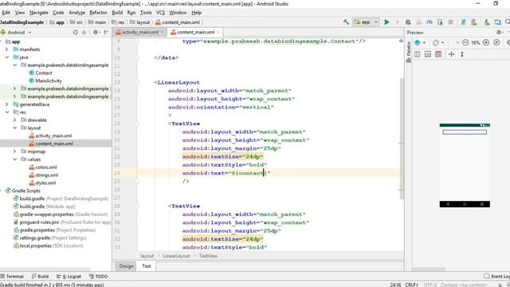Screen dimensions: 510x287
Task: Open the Android project view dropdown
Action: click(16, 32)
